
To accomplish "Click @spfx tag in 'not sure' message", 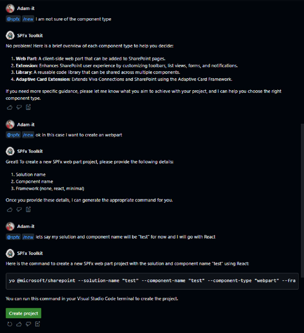I will 13,19.
